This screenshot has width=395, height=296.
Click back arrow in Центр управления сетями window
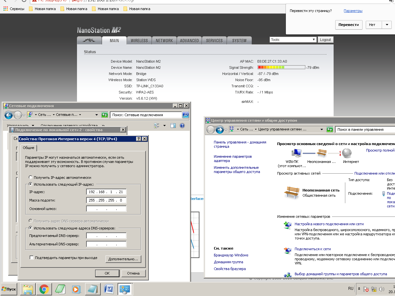pyautogui.click(x=210, y=129)
